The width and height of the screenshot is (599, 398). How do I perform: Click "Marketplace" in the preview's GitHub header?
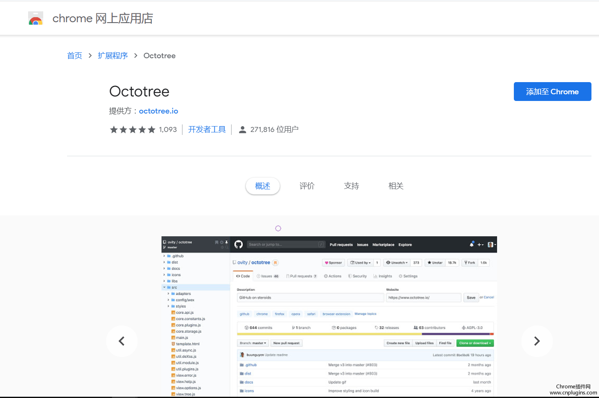(x=383, y=245)
